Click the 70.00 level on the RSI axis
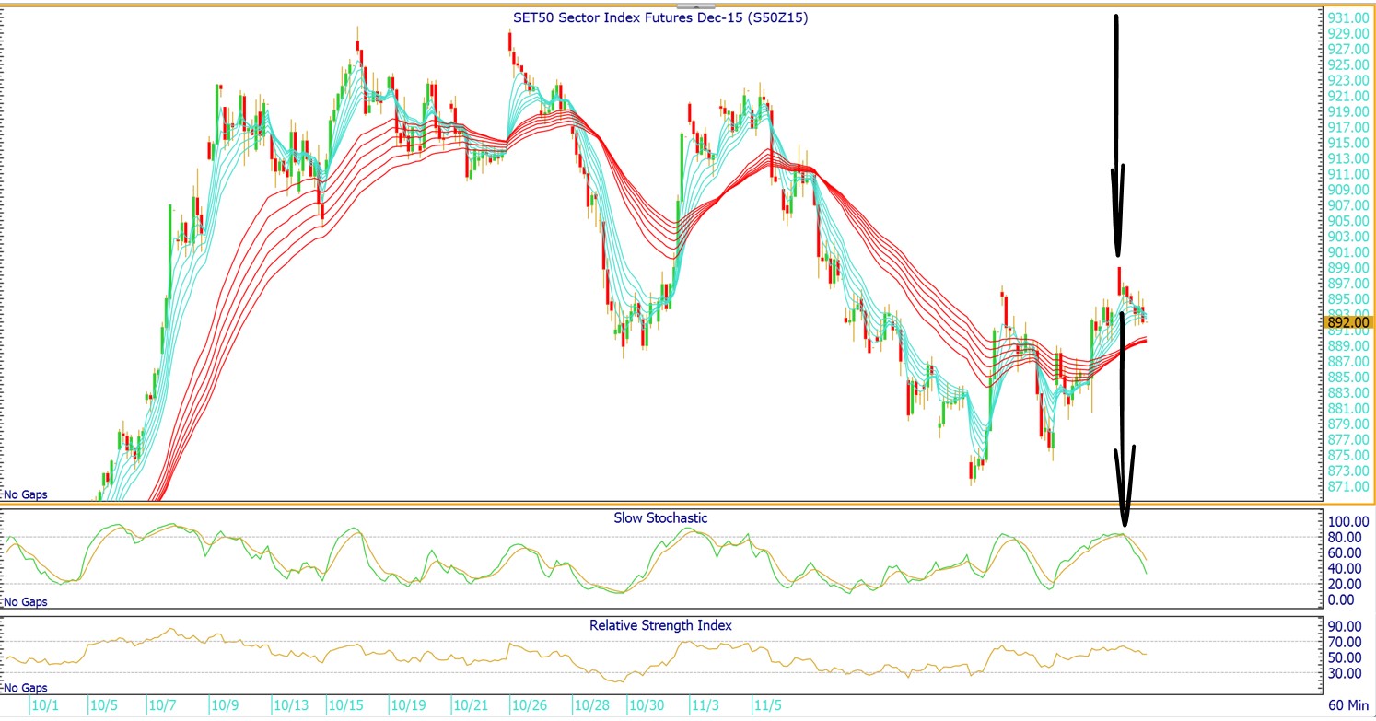Viewport: 1376px width, 721px height. click(x=1346, y=642)
